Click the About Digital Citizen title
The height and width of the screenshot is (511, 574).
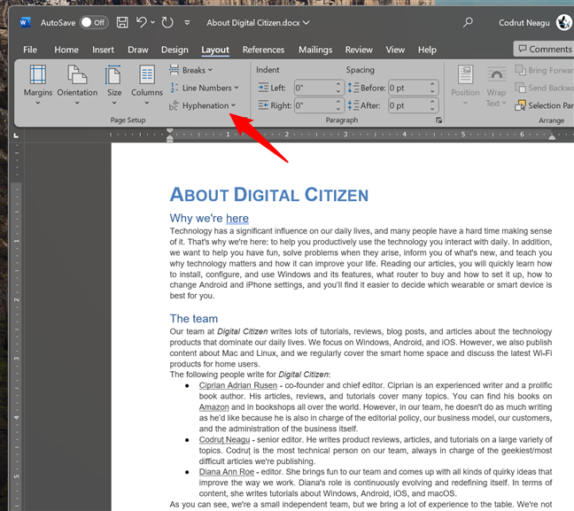click(269, 194)
